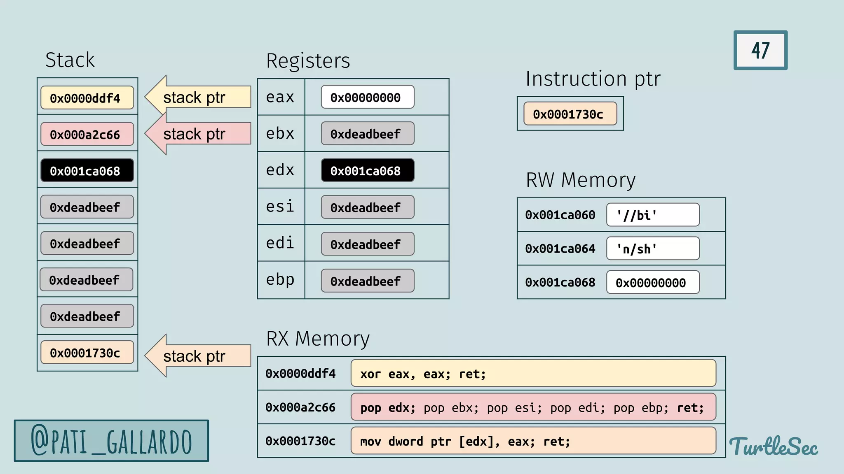Viewport: 844px width, 474px height.
Task: Click the '//bi' RW memory value
Action: click(653, 215)
